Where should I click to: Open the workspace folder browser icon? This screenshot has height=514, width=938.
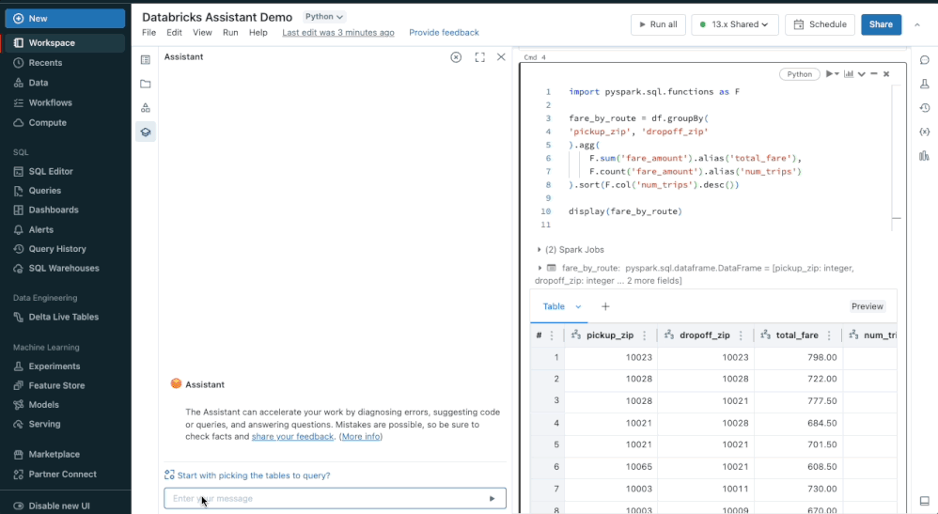[x=146, y=84]
